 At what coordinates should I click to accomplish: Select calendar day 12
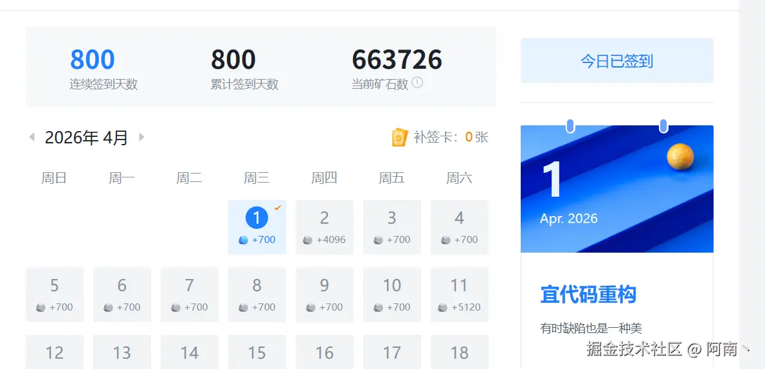pyautogui.click(x=55, y=352)
